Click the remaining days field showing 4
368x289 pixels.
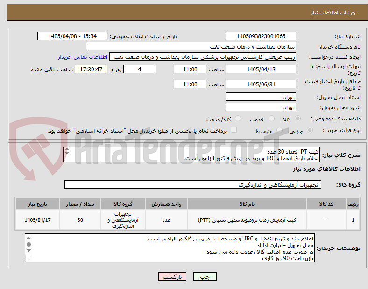click(140, 69)
